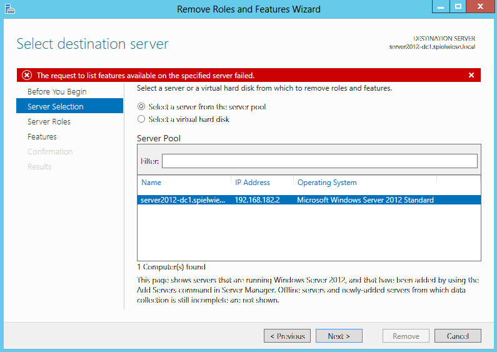Click into the Filter text box
Screen dimensions: 497x352
click(319, 161)
